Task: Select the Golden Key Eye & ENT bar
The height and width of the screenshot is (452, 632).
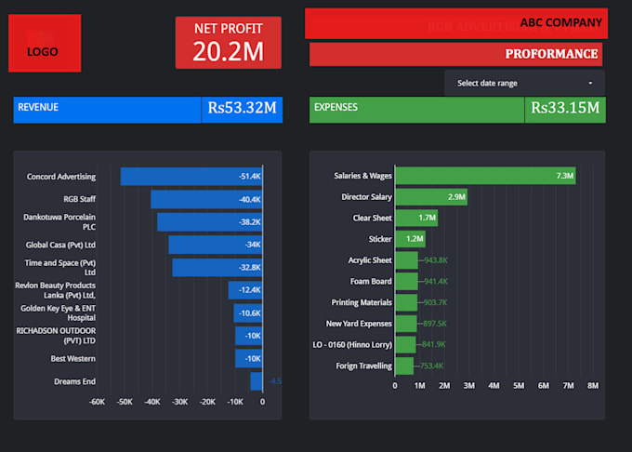Action: tap(248, 313)
